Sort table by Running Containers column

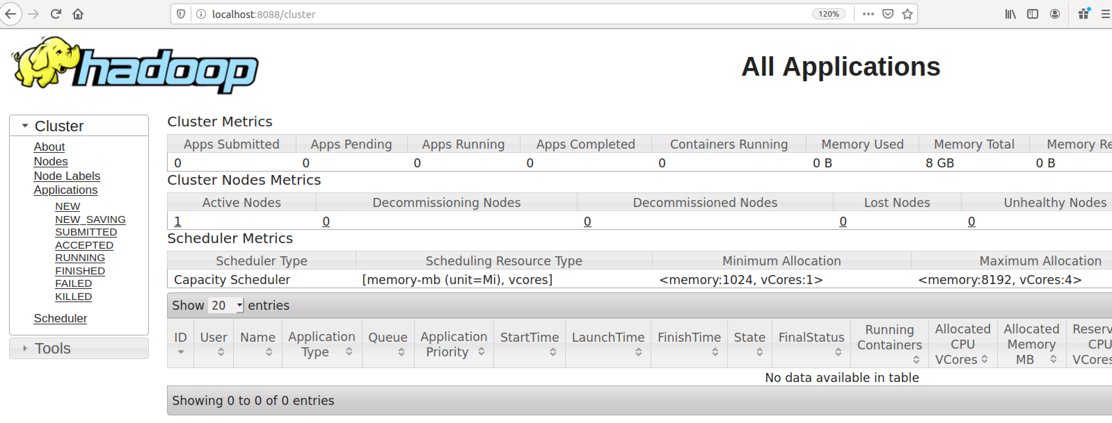(889, 343)
